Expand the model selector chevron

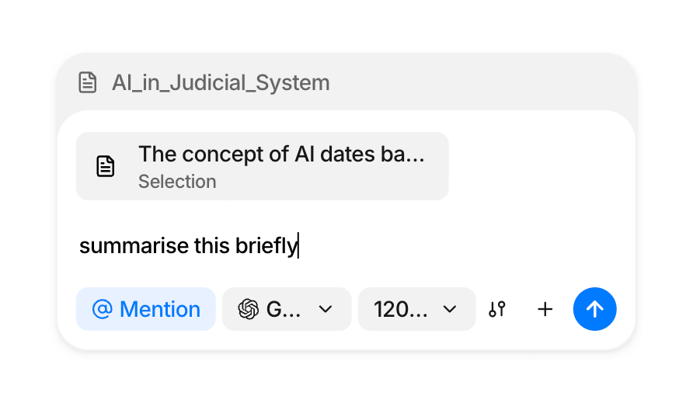click(x=326, y=309)
